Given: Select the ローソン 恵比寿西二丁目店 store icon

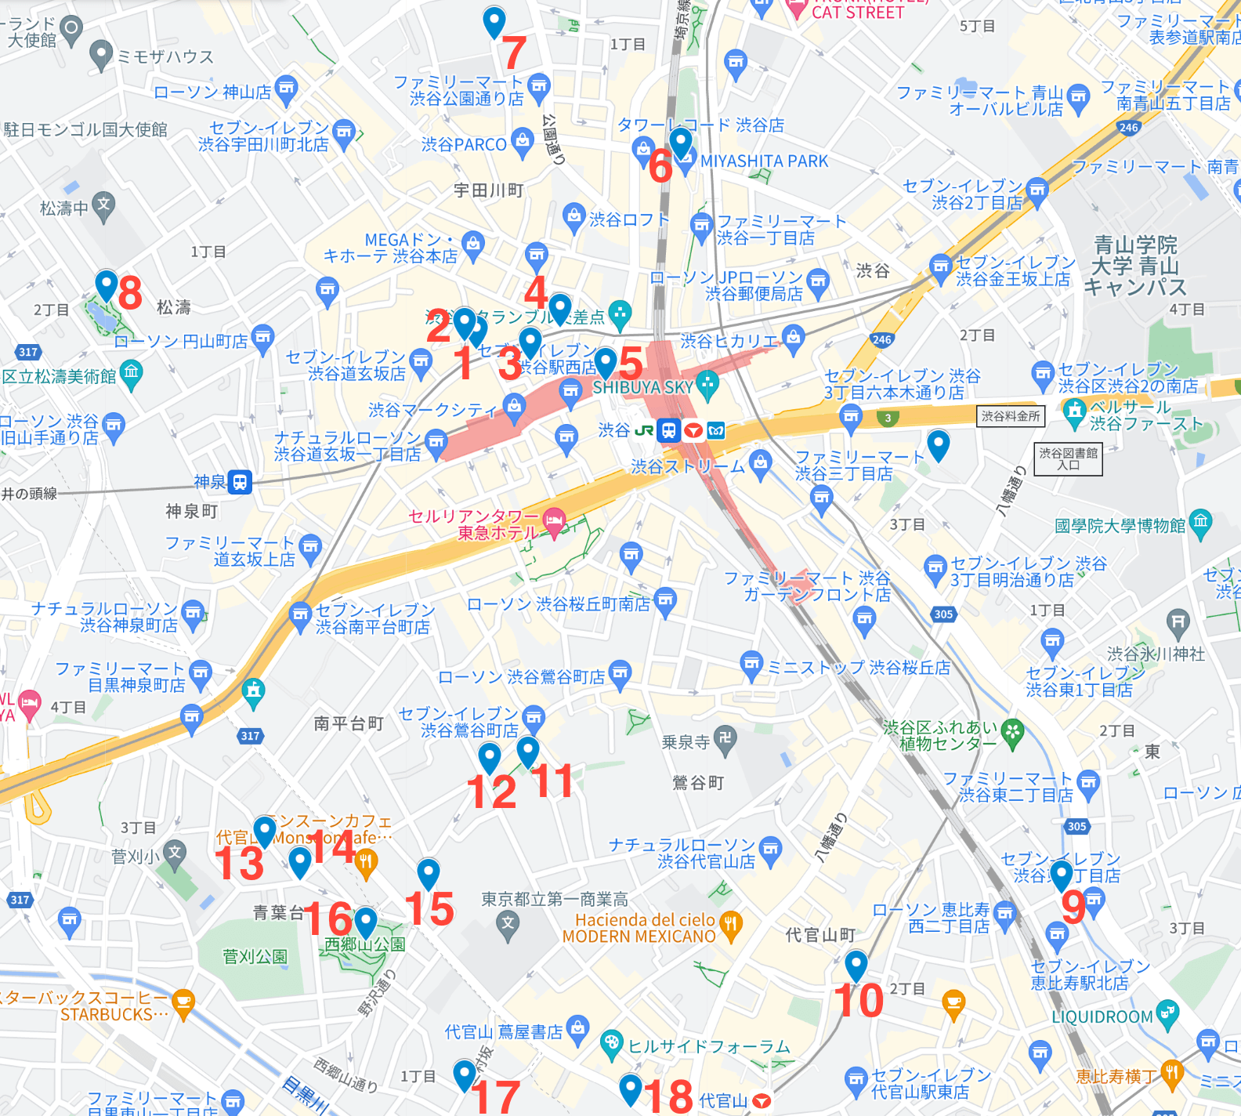Looking at the screenshot, I should pos(1005,915).
